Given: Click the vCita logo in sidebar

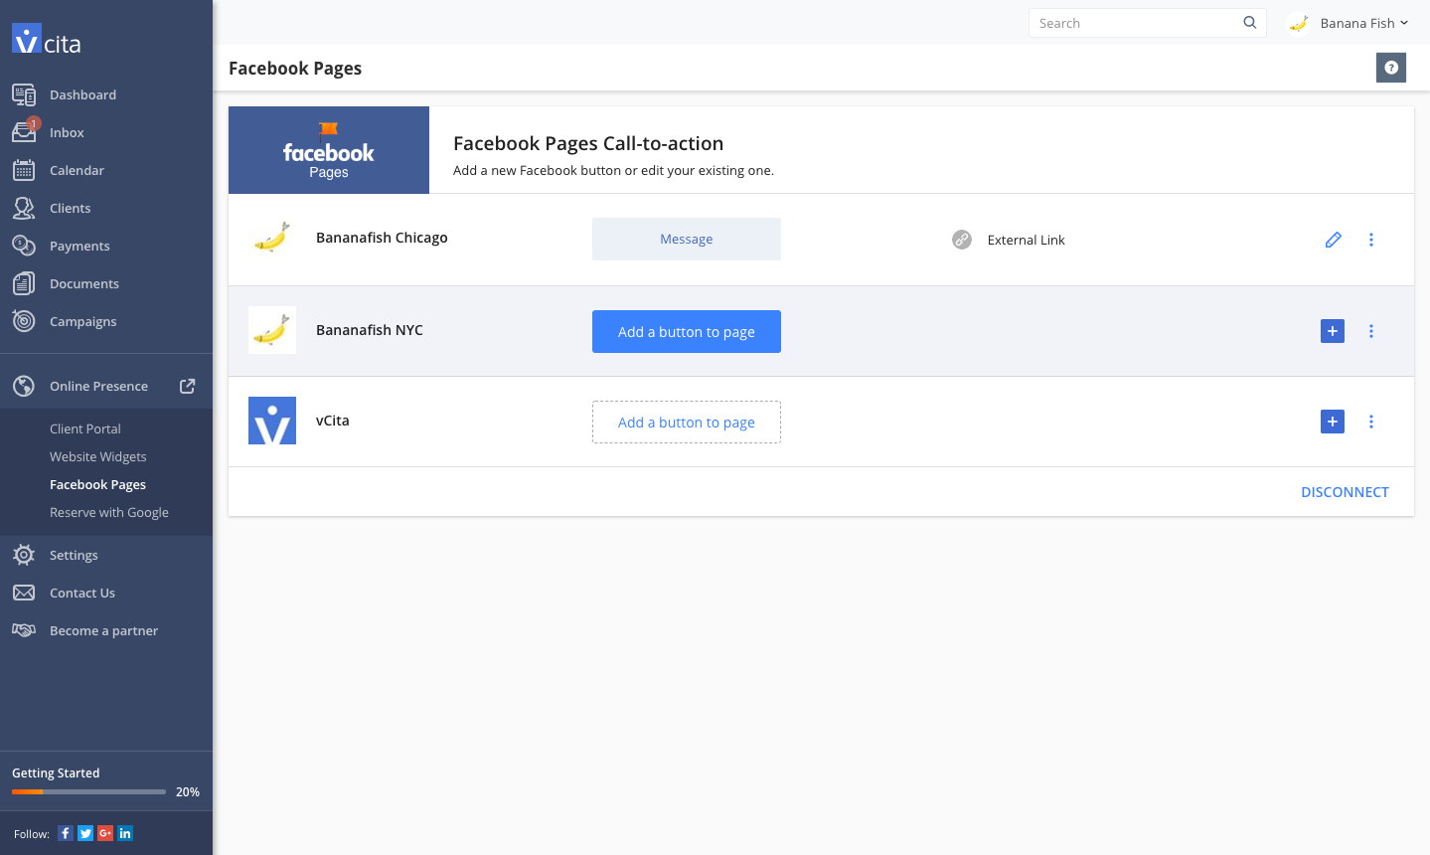Looking at the screenshot, I should point(47,40).
